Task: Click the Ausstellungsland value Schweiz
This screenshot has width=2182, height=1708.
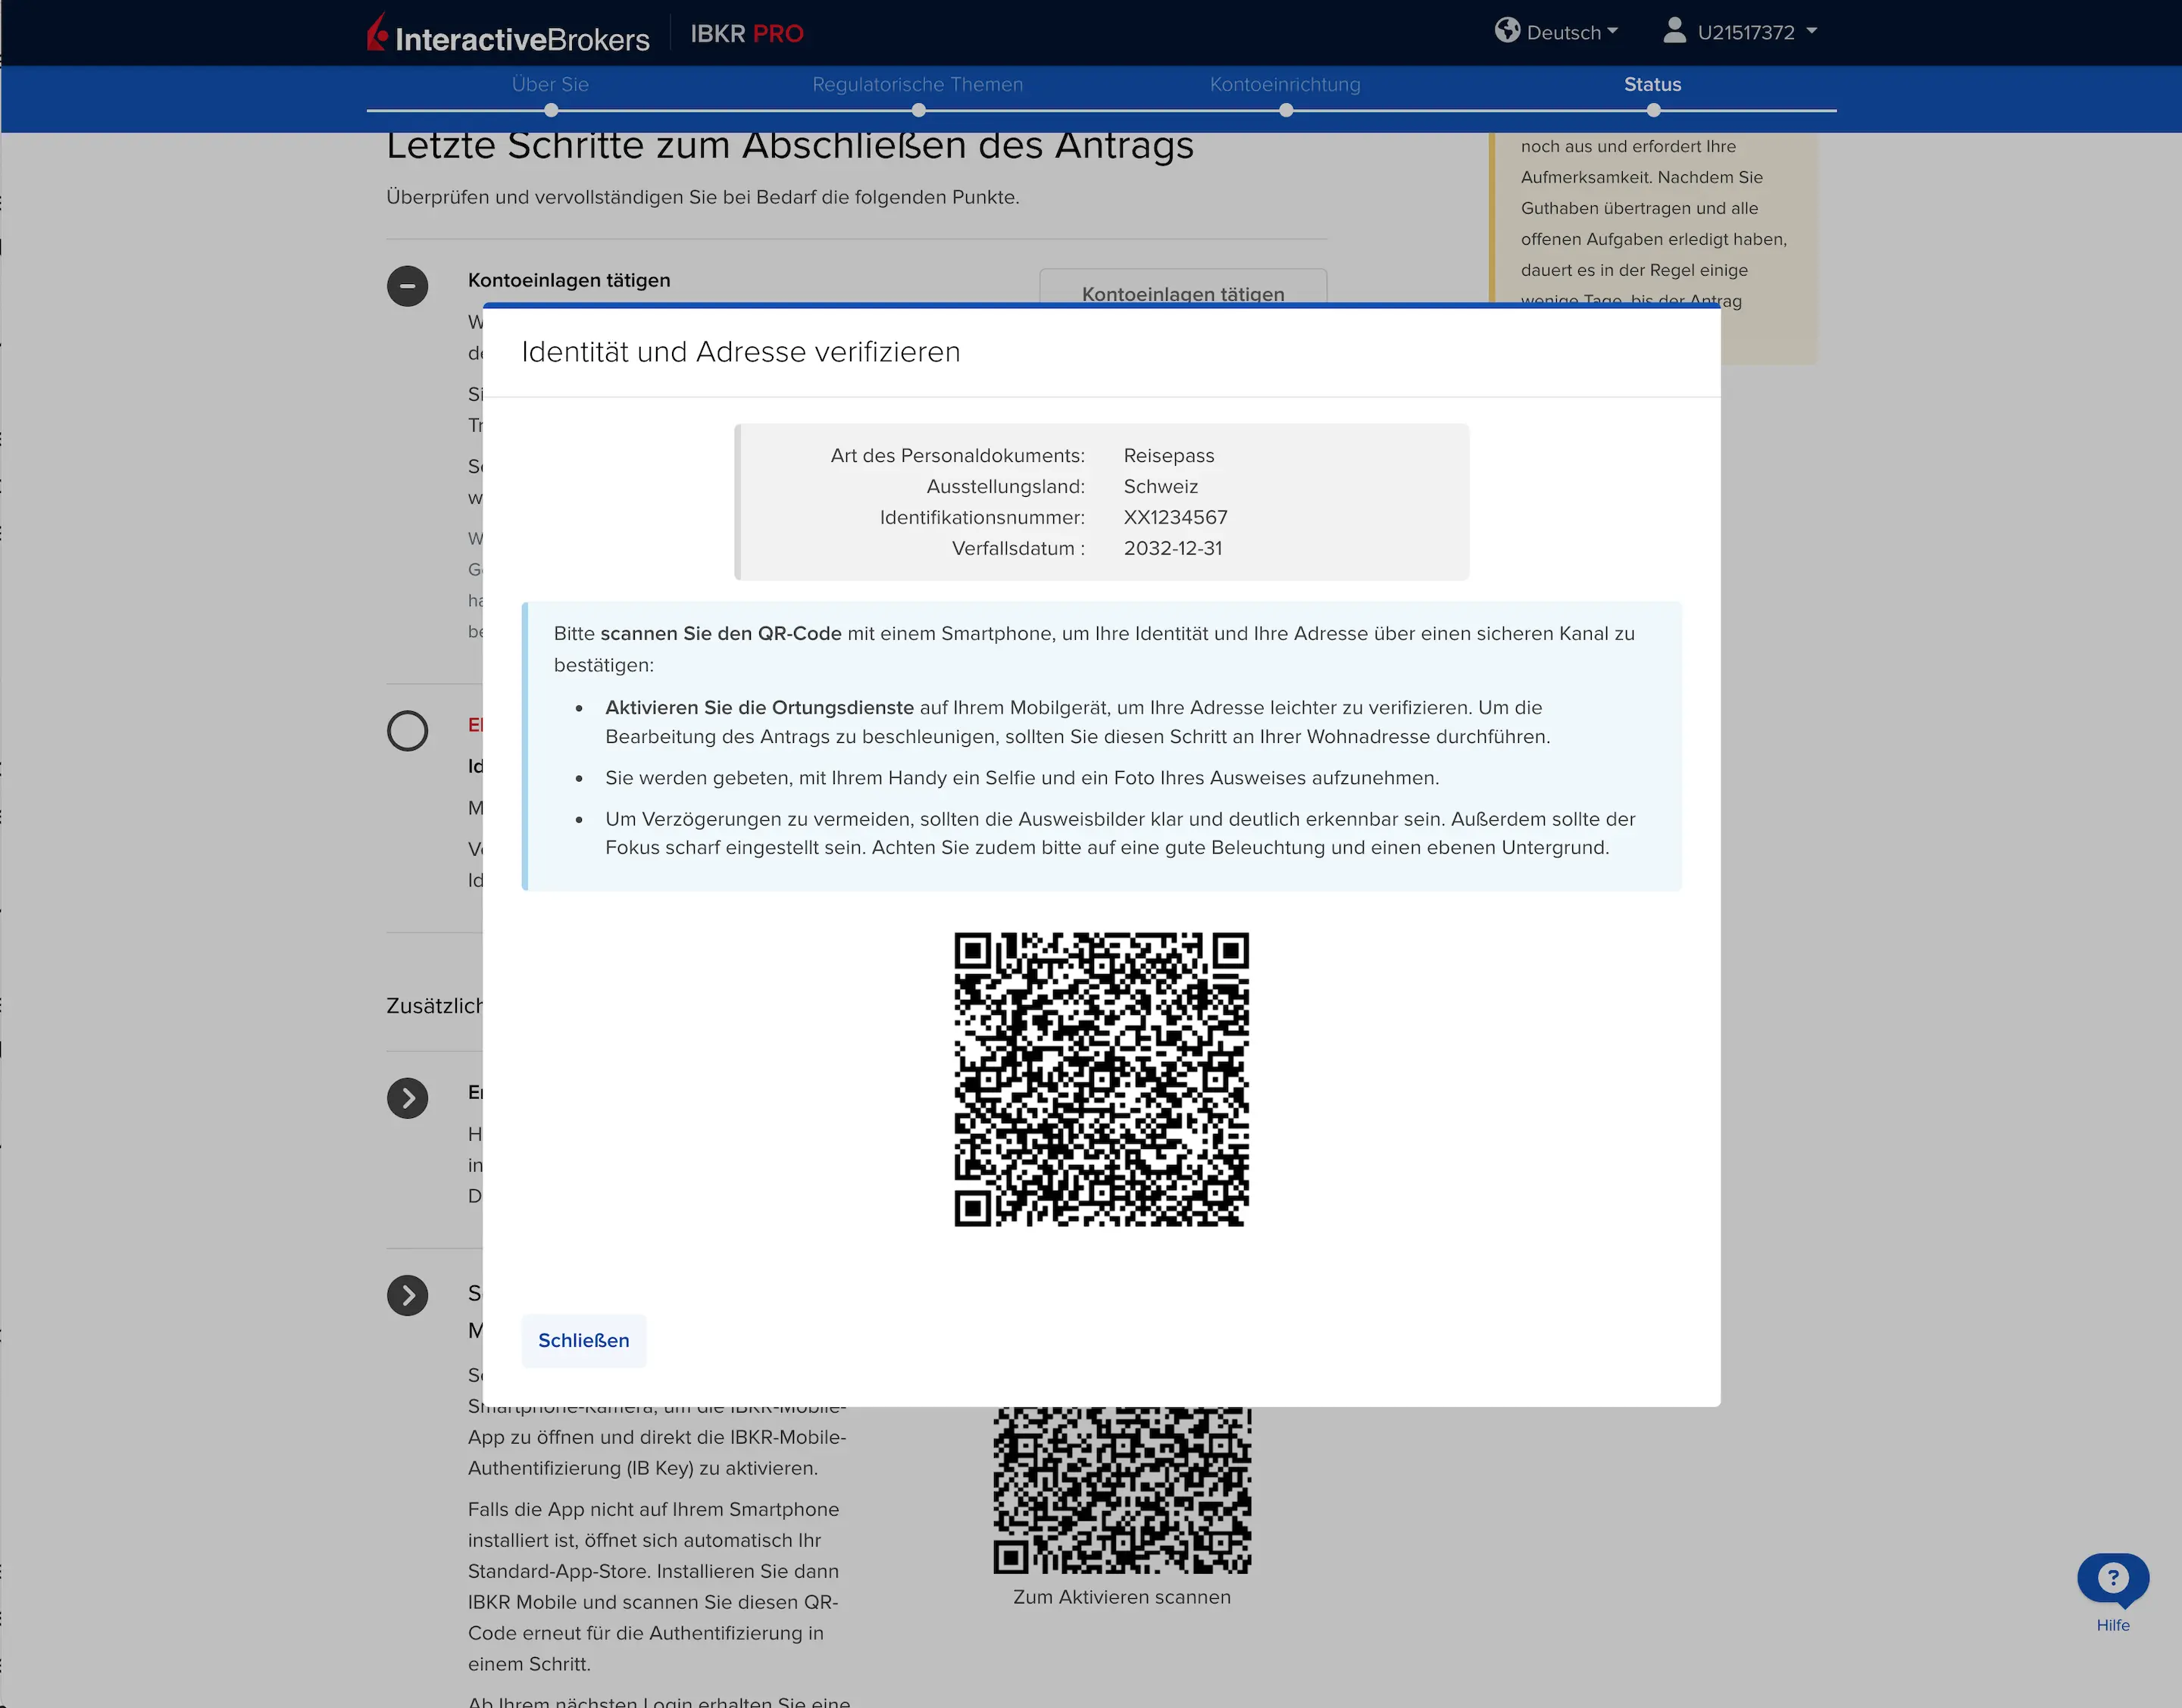Action: coord(1160,486)
